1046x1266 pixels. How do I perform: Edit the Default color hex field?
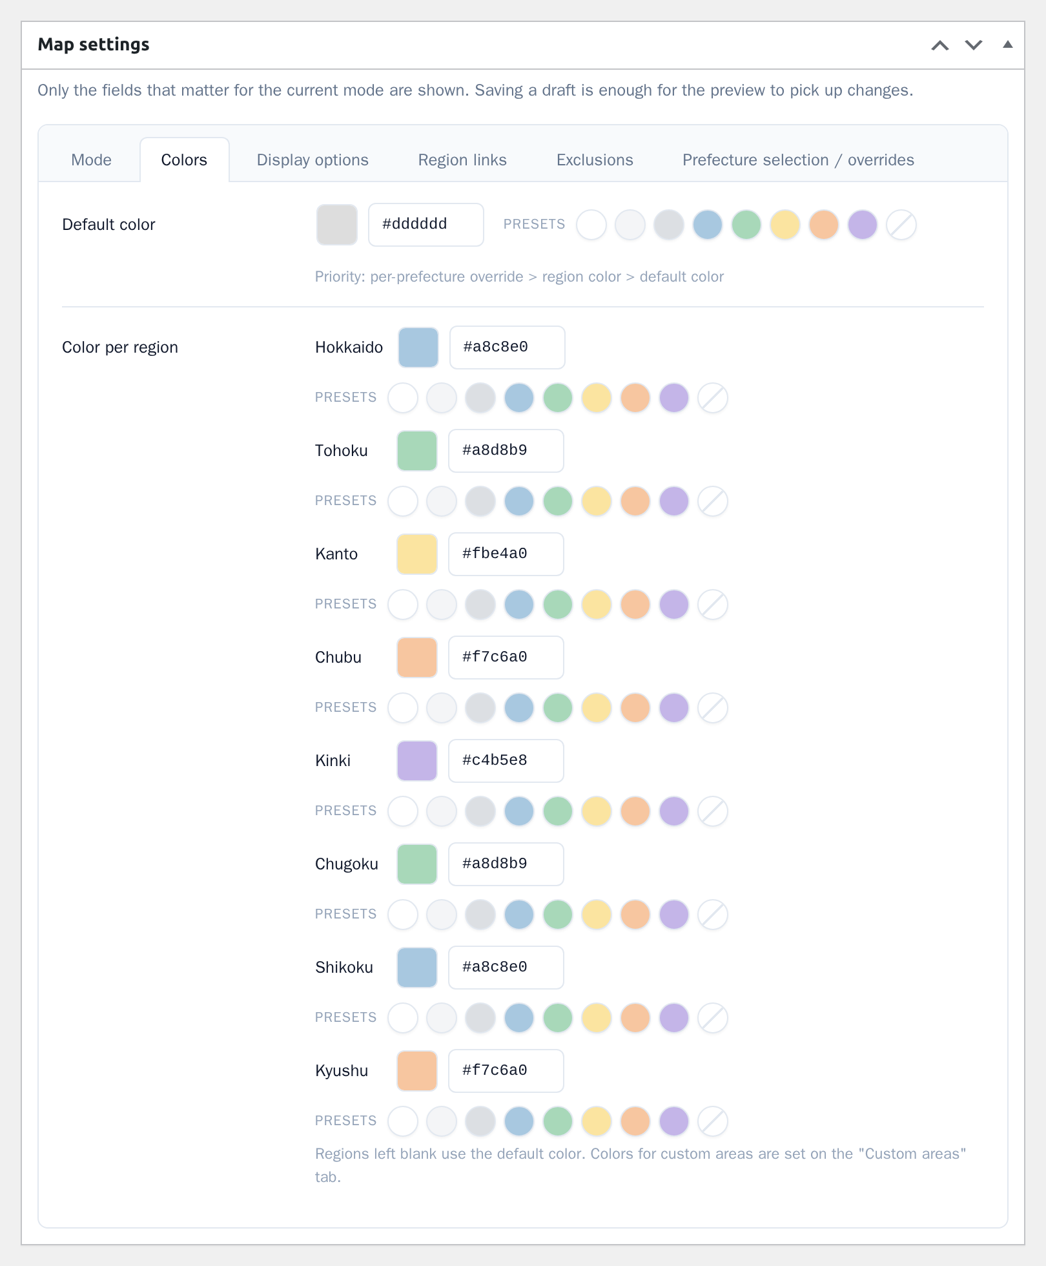426,225
